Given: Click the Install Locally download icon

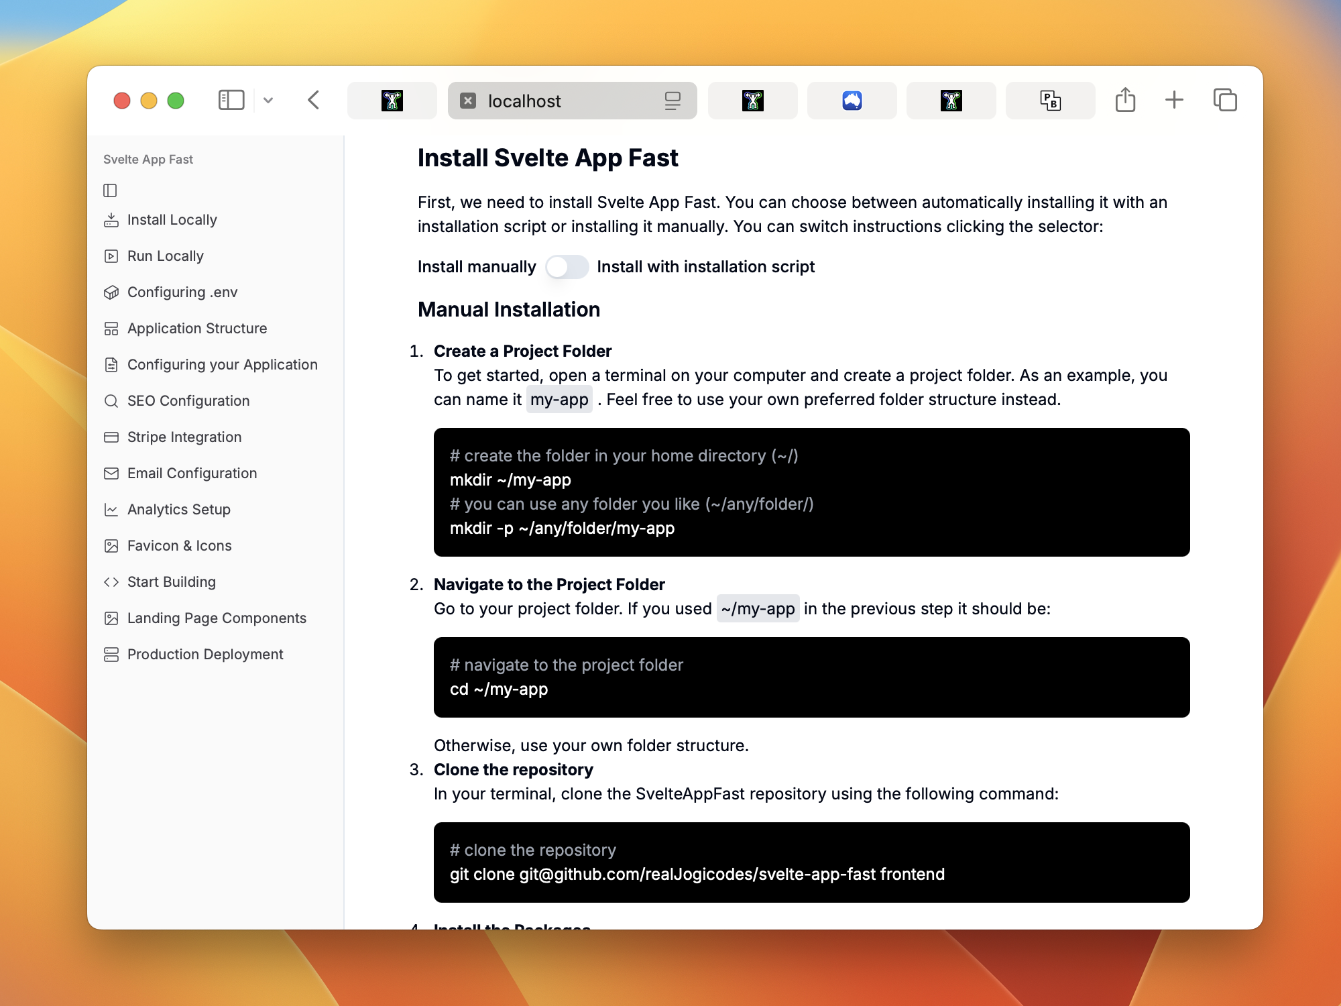Looking at the screenshot, I should click(x=111, y=220).
